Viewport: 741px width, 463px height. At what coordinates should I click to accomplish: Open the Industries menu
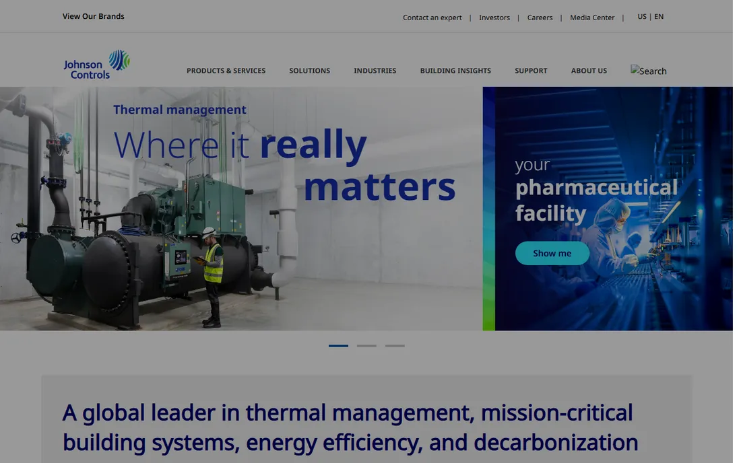[375, 71]
